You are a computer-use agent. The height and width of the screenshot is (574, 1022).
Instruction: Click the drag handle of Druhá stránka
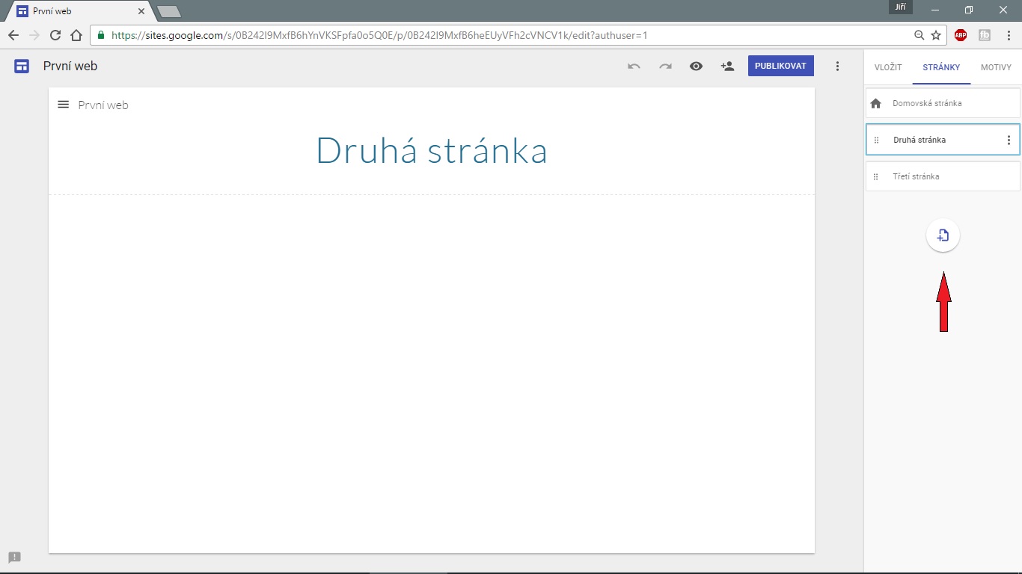(877, 141)
